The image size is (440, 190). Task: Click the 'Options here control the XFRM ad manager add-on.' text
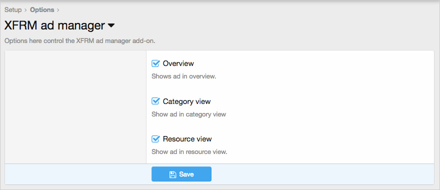(x=80, y=40)
